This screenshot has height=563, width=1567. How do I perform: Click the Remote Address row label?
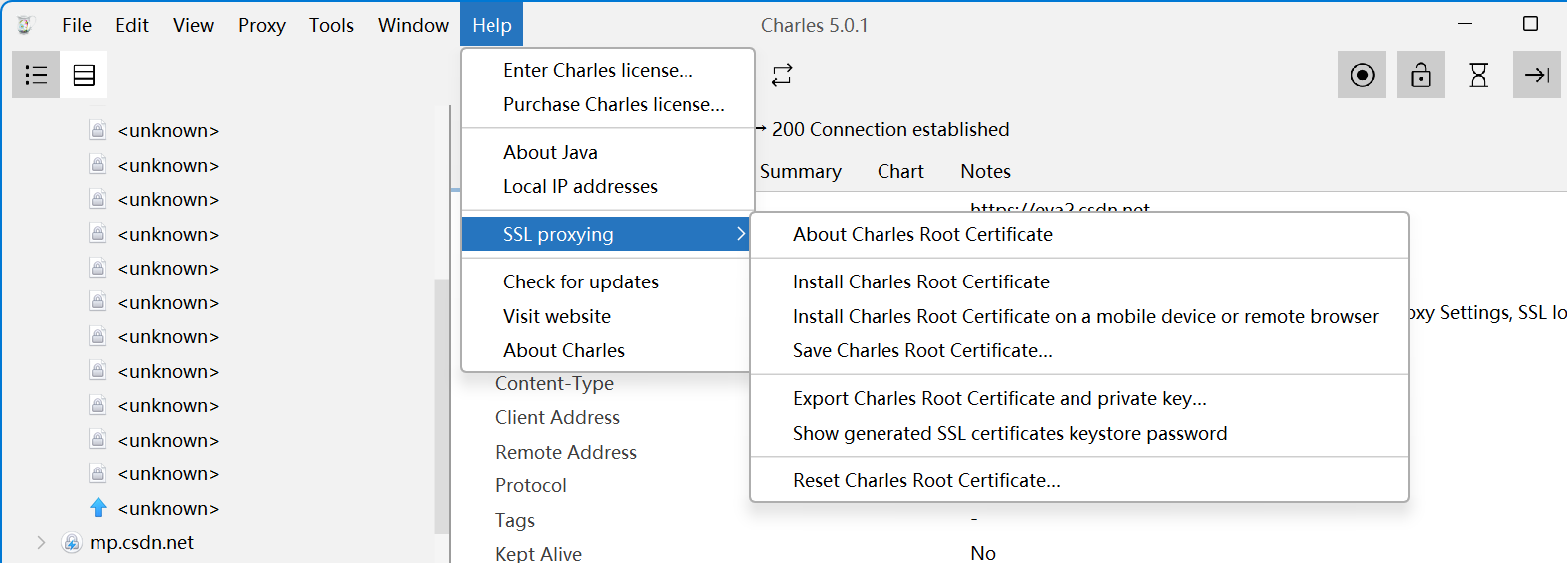coord(566,452)
